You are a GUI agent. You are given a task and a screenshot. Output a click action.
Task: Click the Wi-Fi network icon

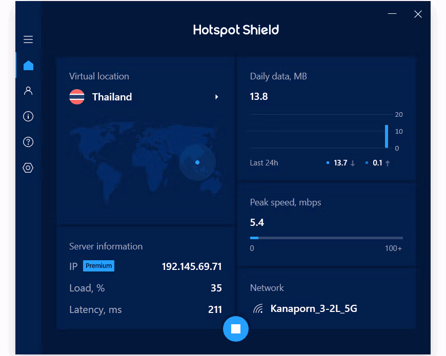258,308
